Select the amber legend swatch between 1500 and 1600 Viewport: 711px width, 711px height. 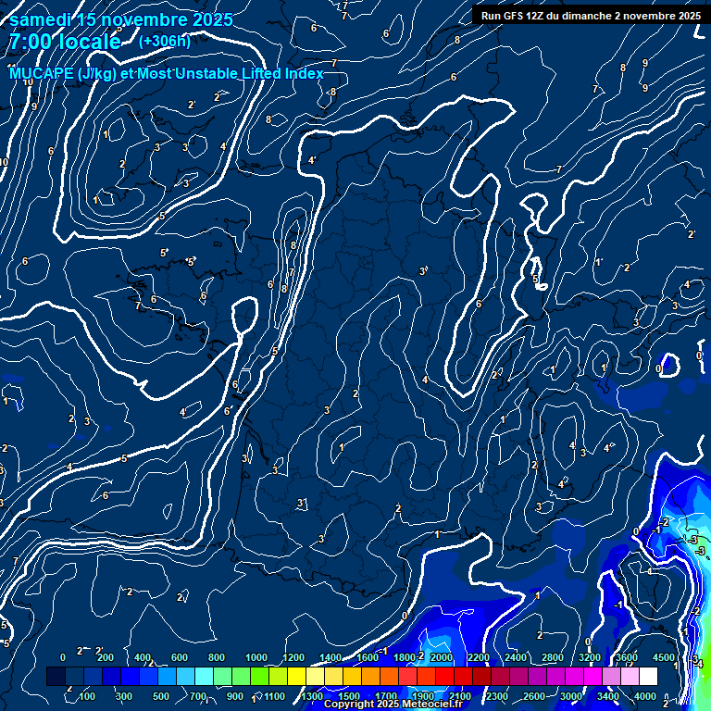point(353,676)
